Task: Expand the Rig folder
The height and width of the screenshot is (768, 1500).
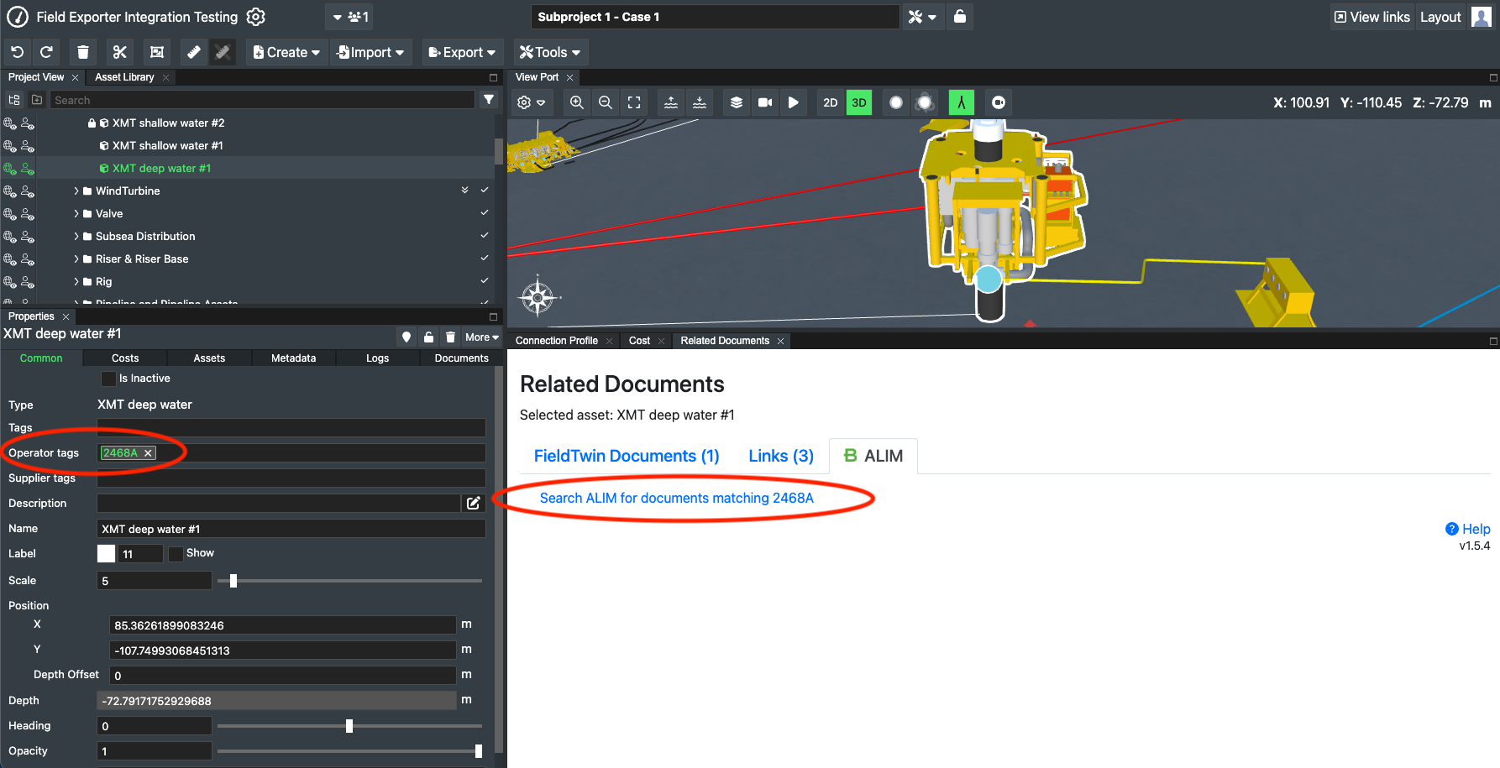Action: (76, 281)
